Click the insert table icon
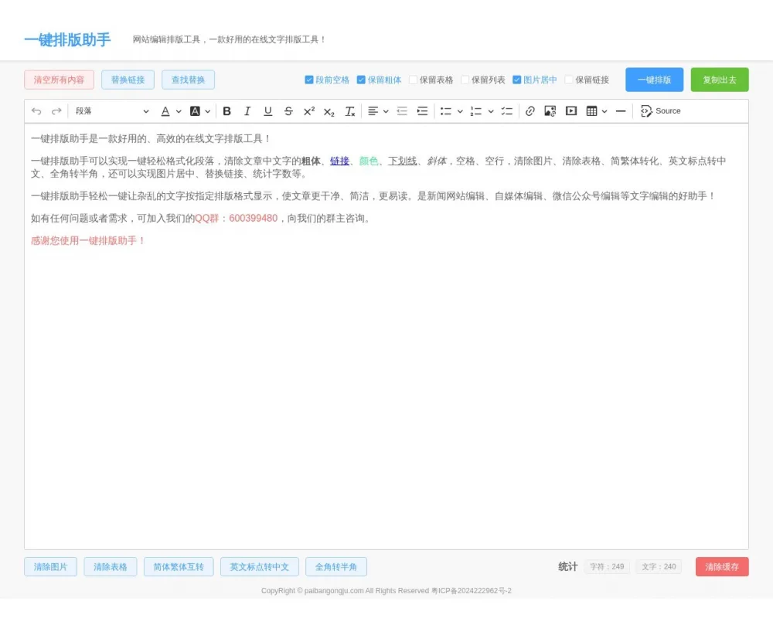The image size is (773, 618). point(591,111)
